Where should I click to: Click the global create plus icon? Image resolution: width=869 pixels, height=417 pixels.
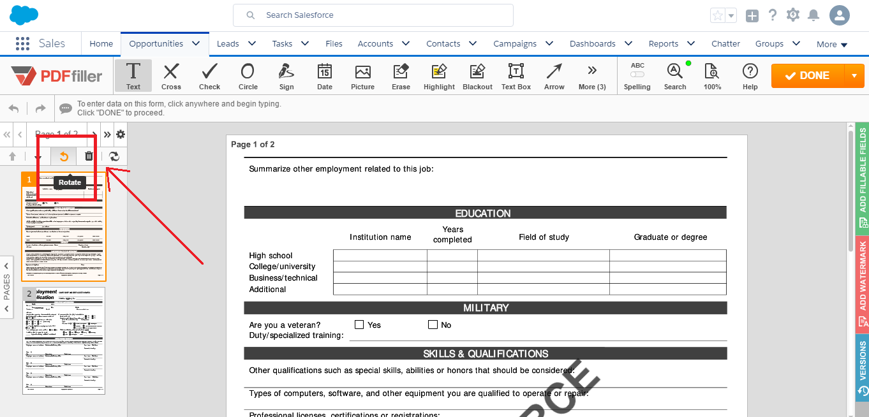click(752, 15)
